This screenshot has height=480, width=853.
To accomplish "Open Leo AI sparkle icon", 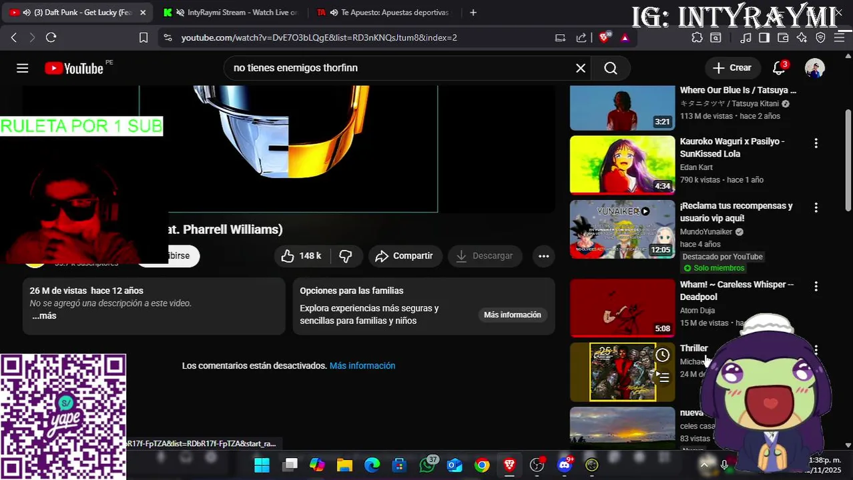I will (x=802, y=37).
